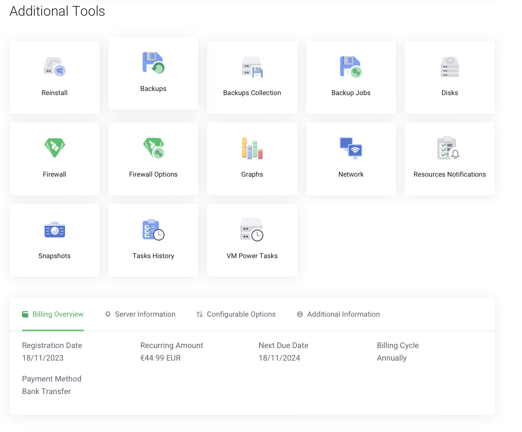
Task: Click the VM Power Tasks label
Action: [252, 256]
